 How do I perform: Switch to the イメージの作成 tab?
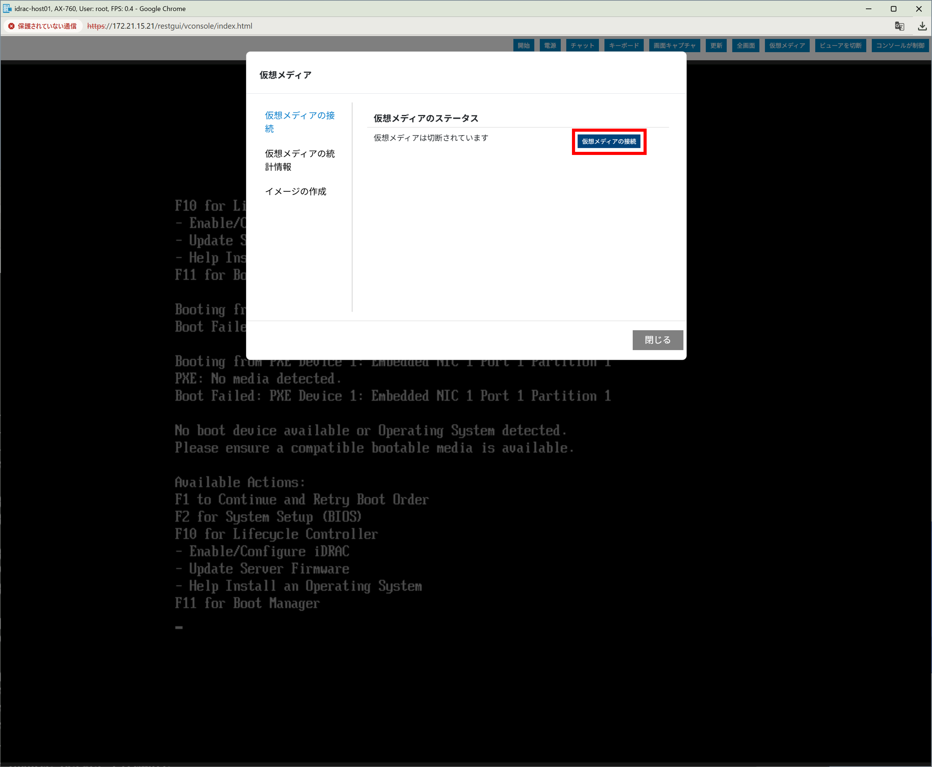coord(296,191)
